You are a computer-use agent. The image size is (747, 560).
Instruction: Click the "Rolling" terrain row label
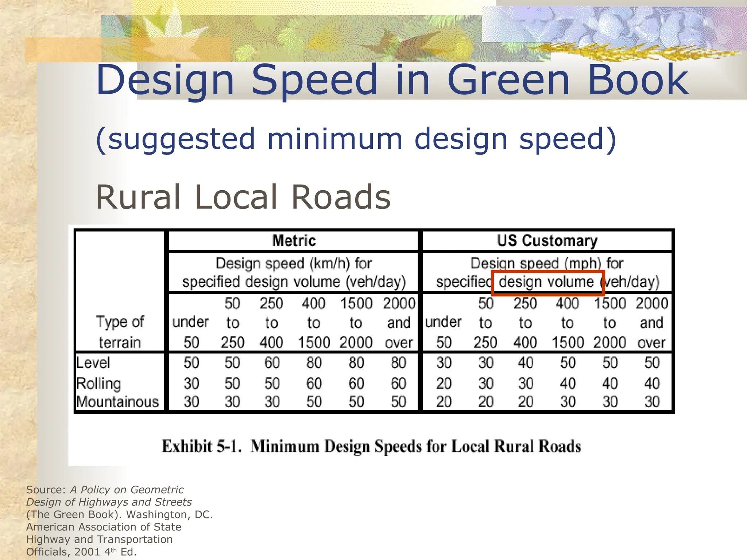[98, 383]
